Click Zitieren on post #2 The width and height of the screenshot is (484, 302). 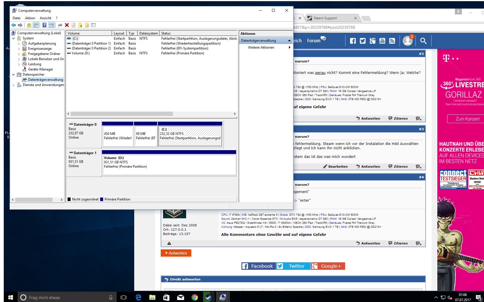[x=398, y=118]
